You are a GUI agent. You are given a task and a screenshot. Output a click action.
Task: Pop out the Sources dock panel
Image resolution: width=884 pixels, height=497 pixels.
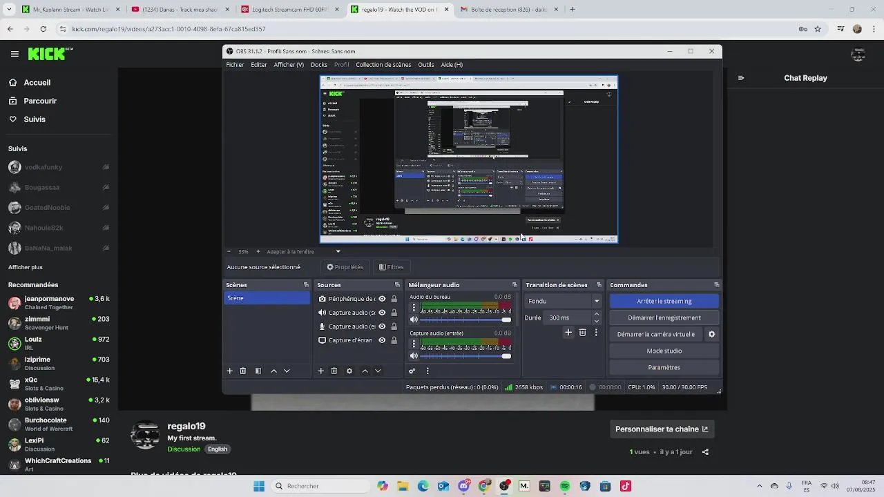click(397, 285)
